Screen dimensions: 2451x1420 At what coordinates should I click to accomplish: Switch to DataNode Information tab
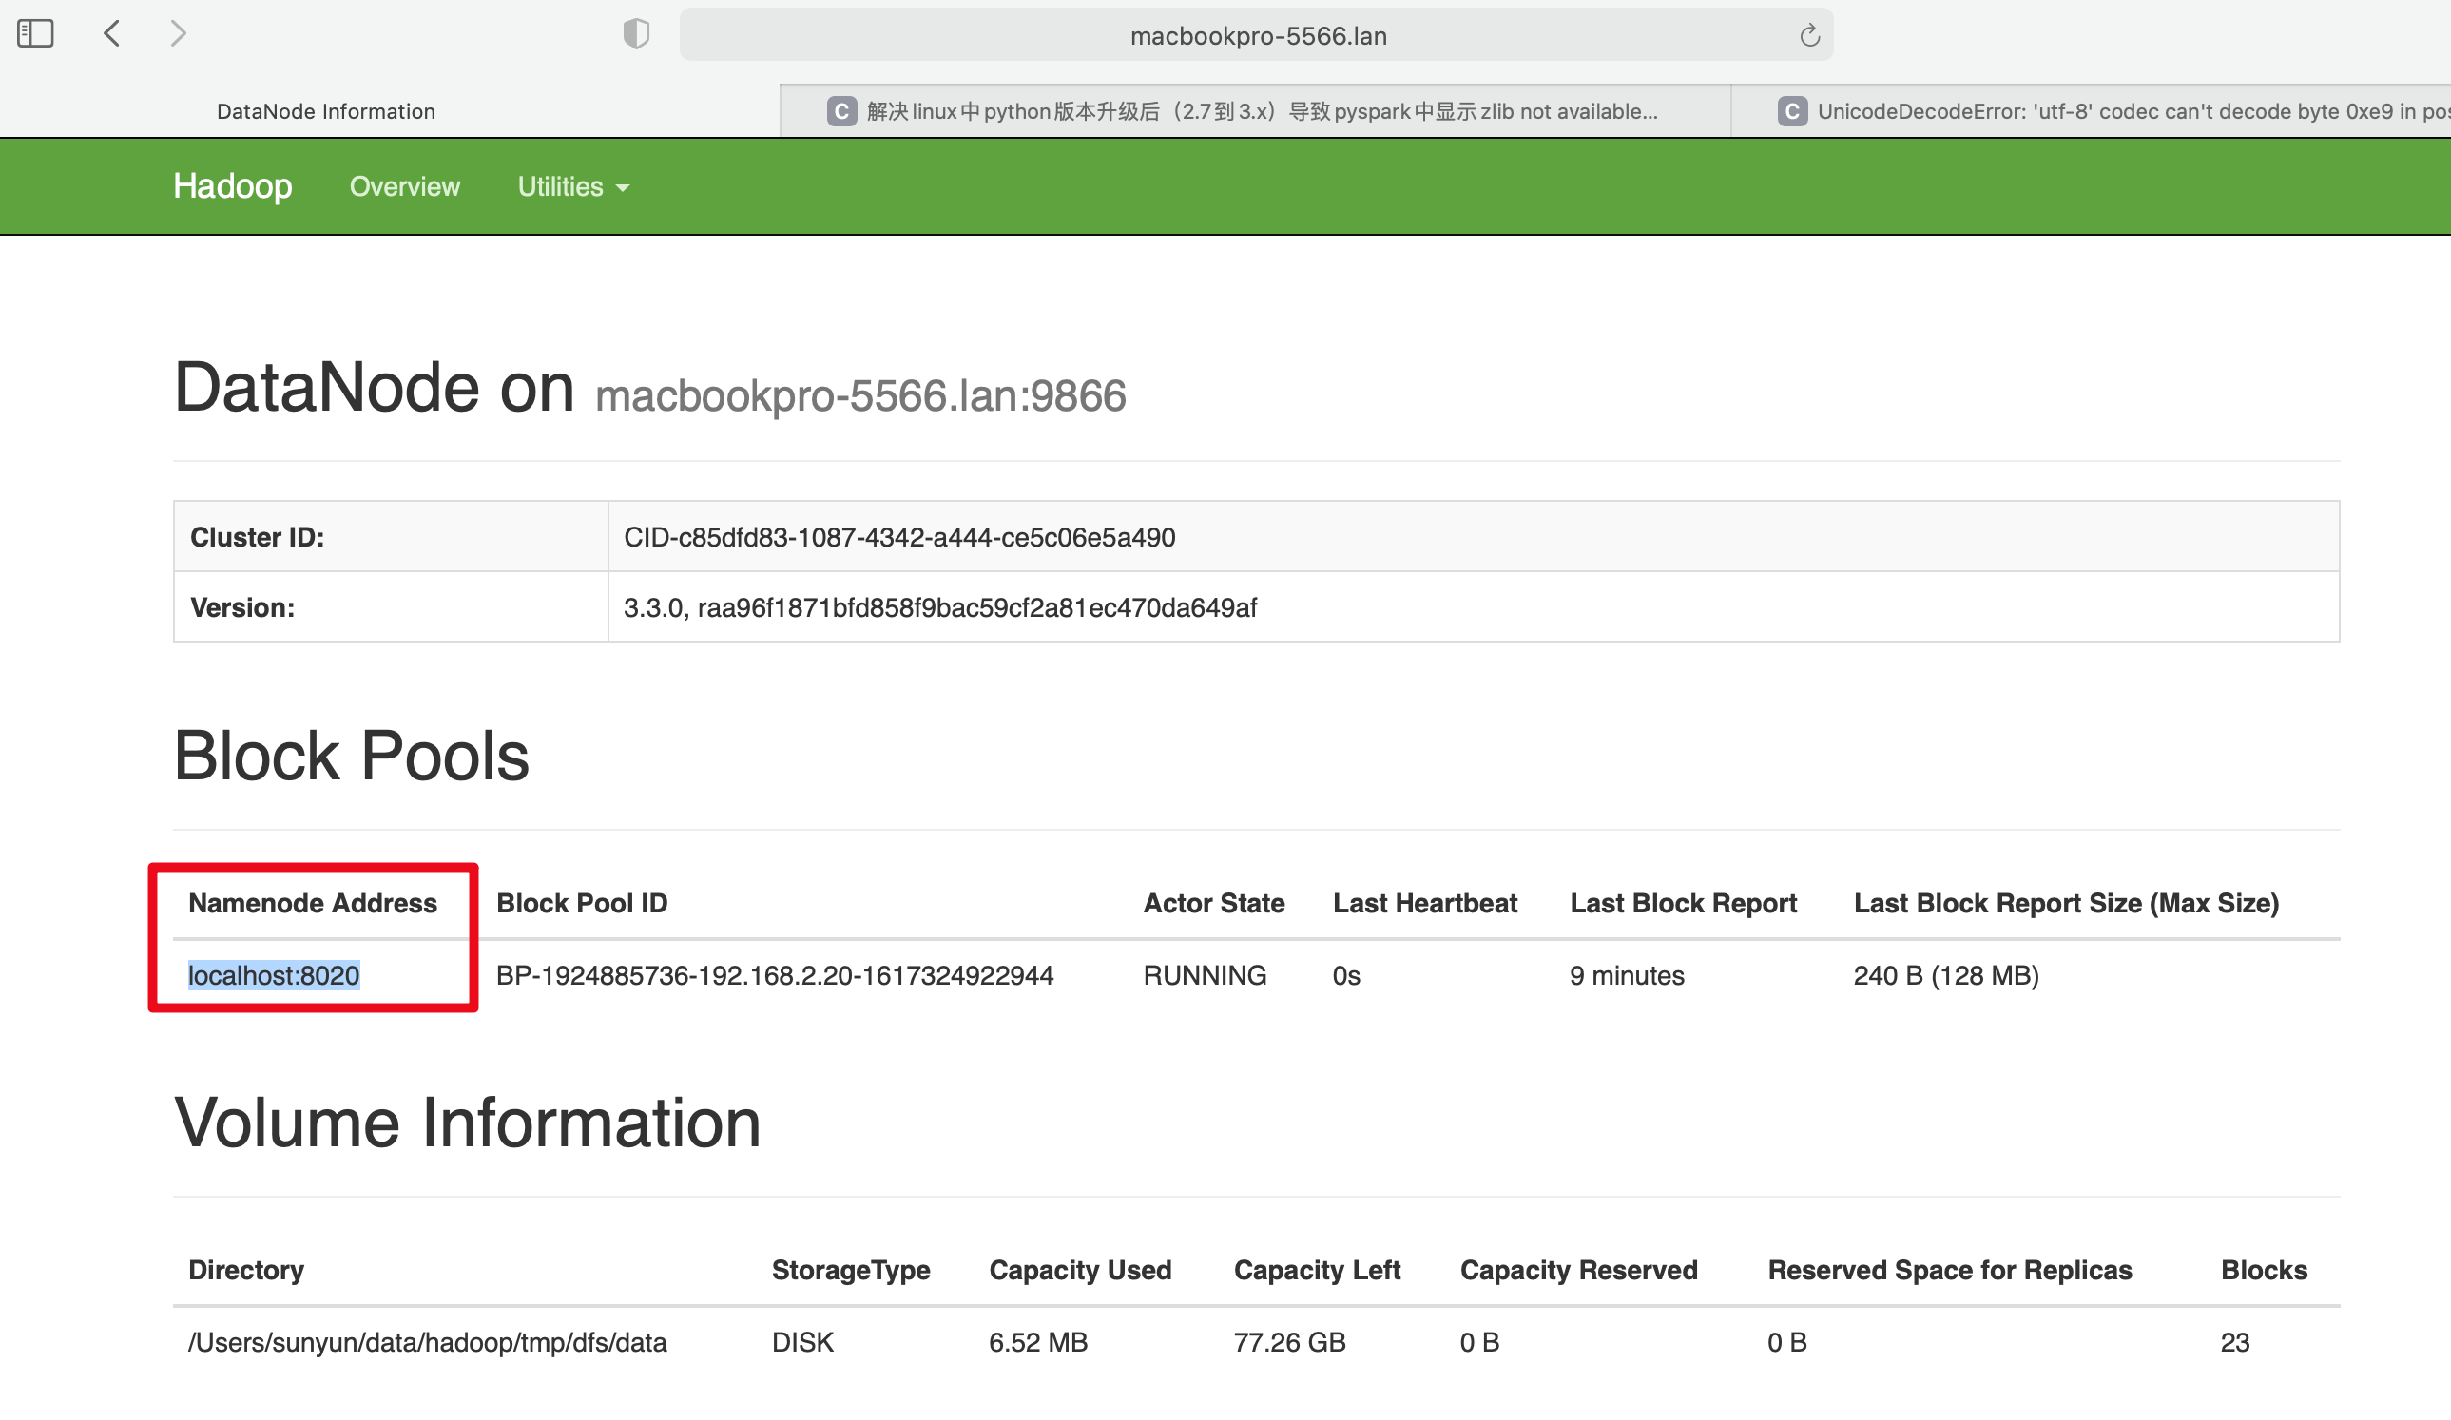point(326,111)
